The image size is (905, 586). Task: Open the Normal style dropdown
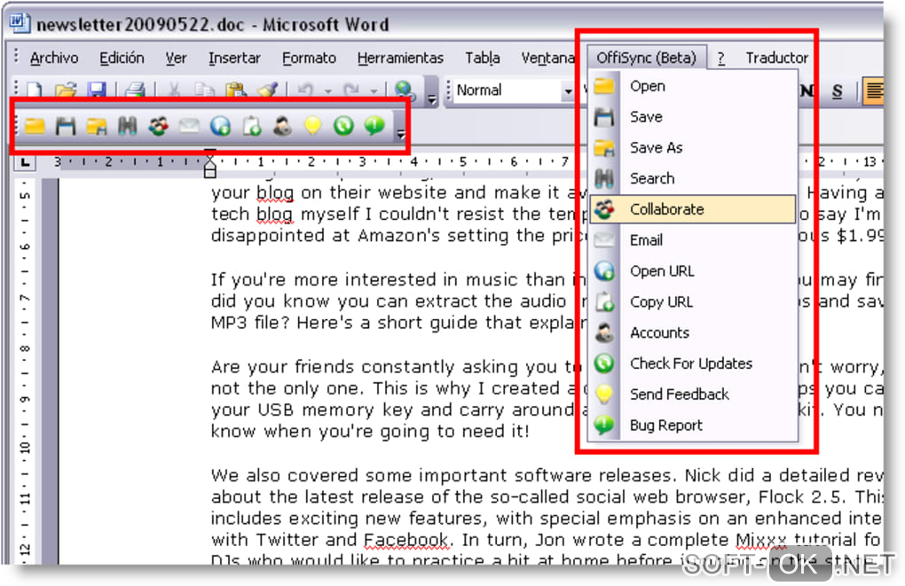[568, 91]
